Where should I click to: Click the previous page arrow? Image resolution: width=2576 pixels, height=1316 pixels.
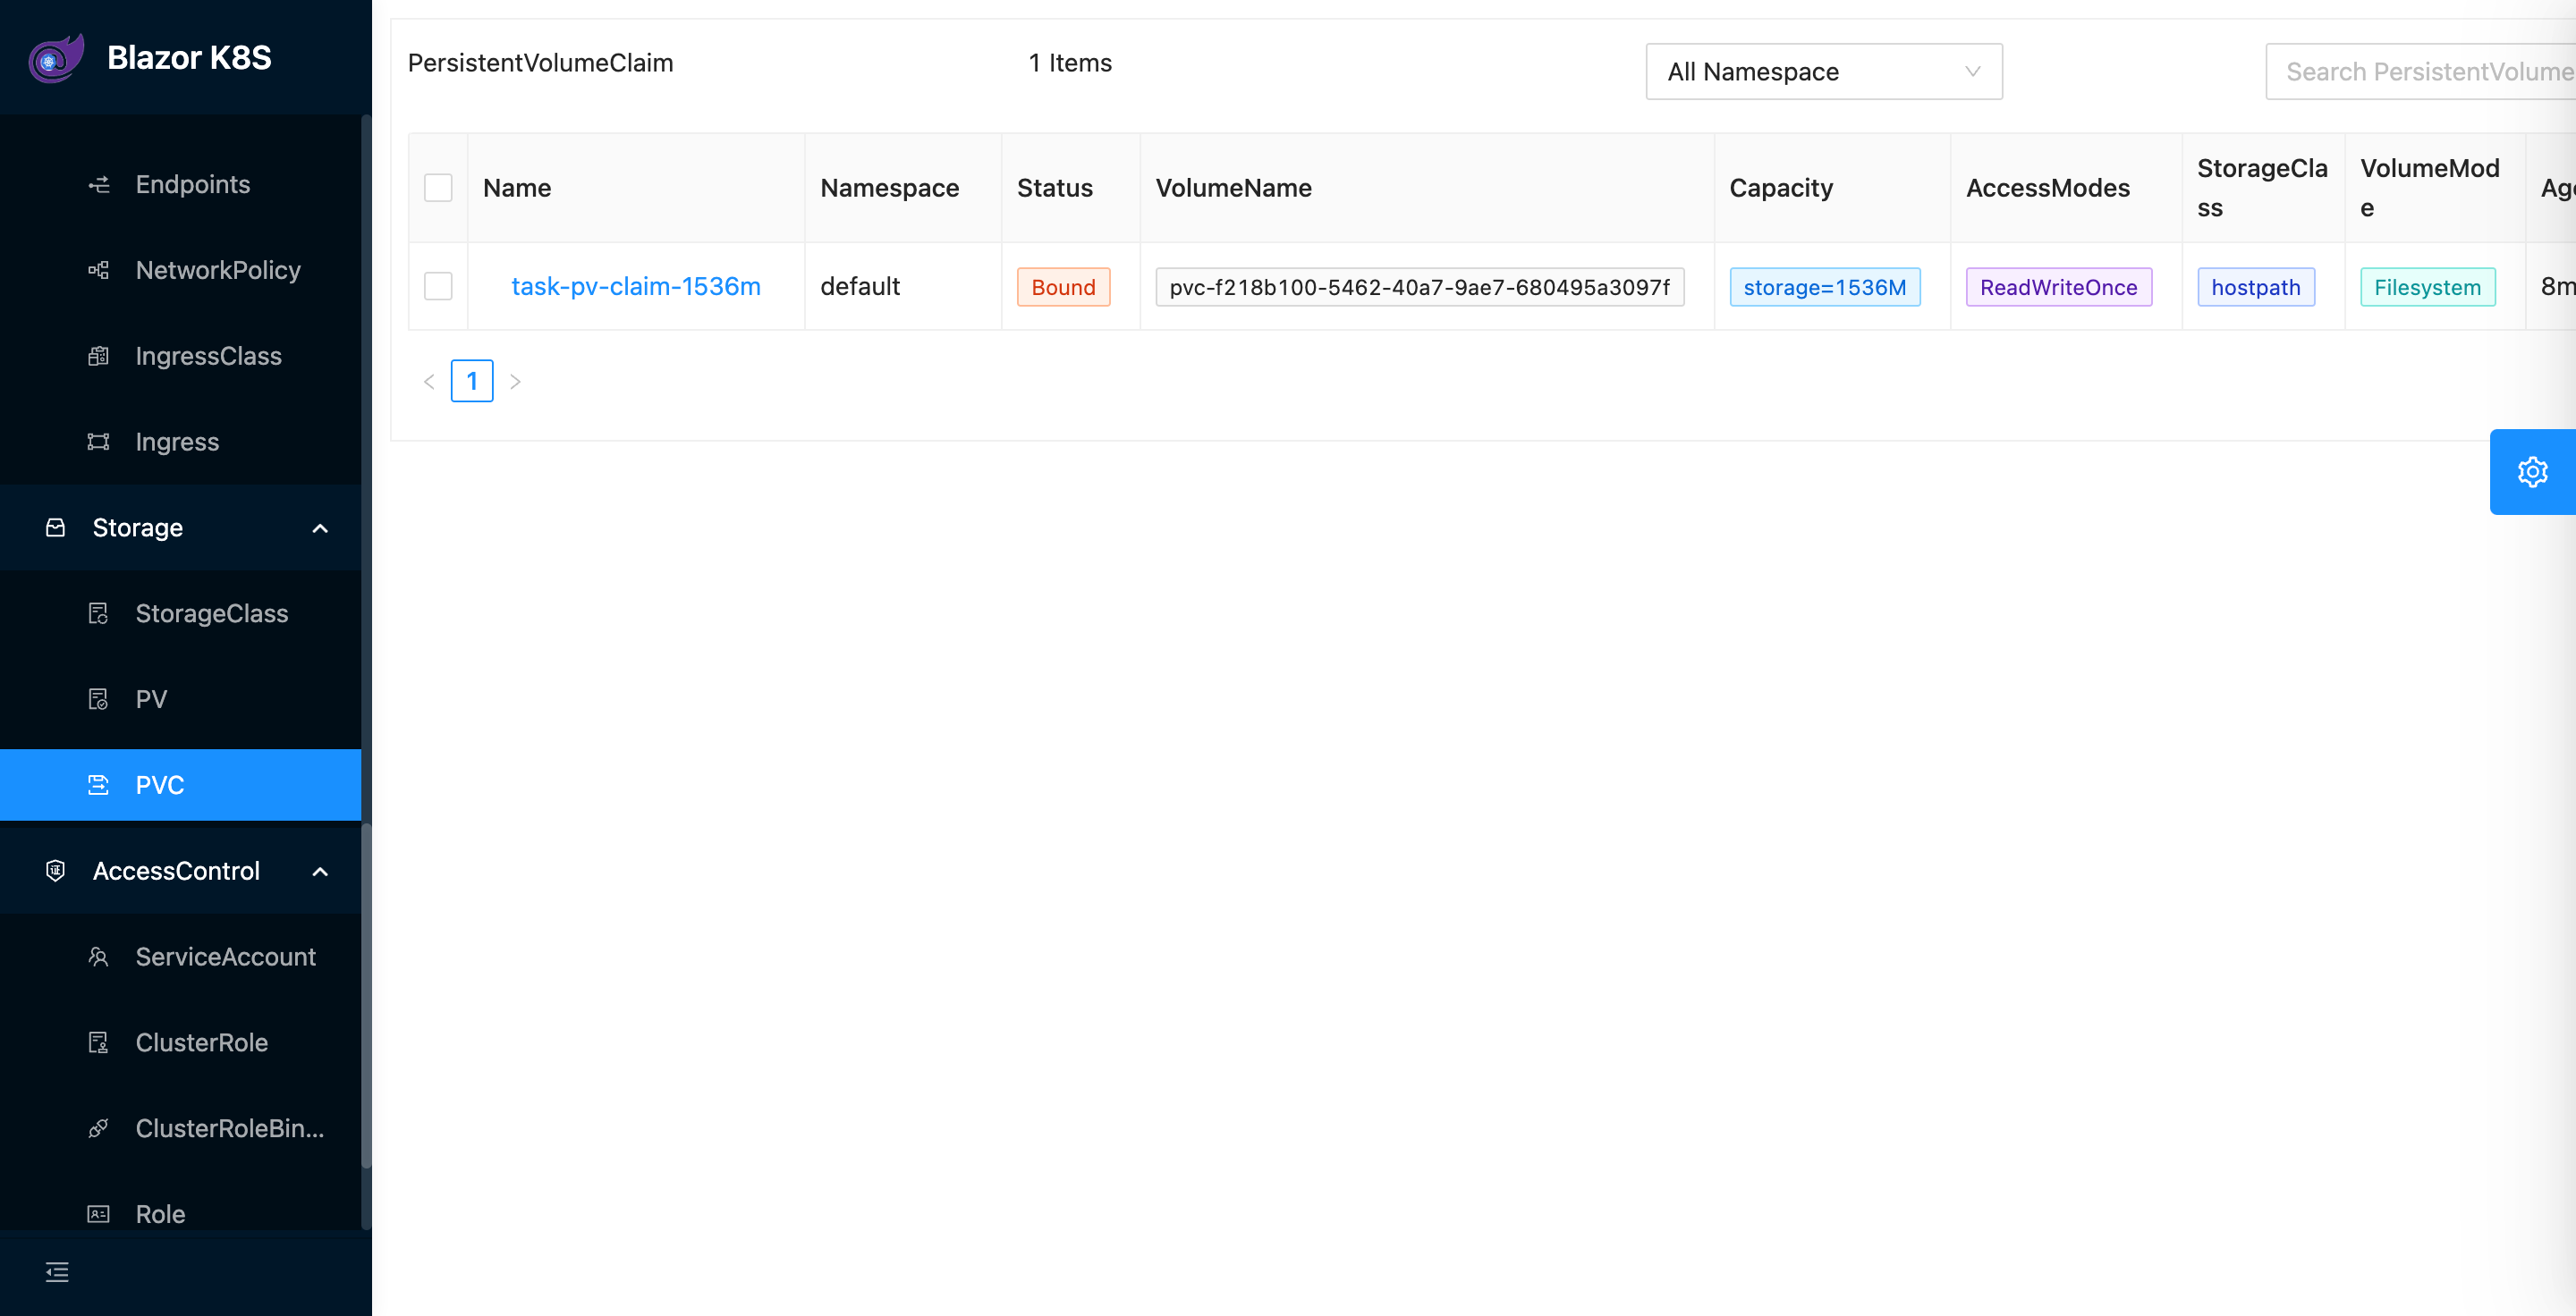429,382
